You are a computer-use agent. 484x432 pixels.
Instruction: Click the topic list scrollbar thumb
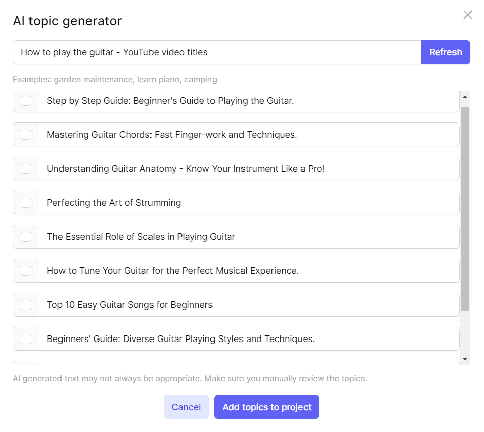tap(465, 208)
